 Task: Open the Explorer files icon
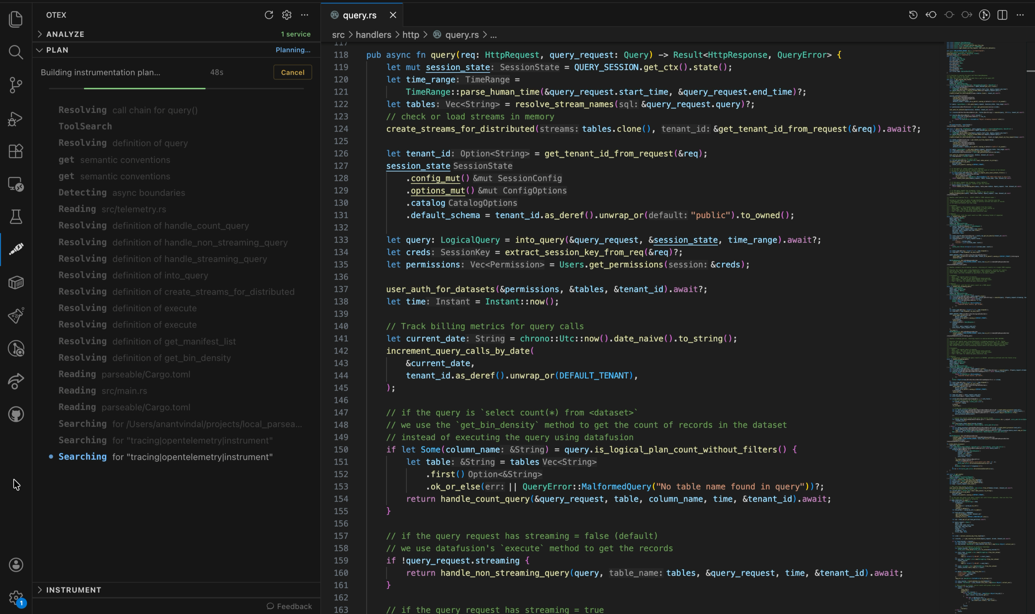point(16,19)
